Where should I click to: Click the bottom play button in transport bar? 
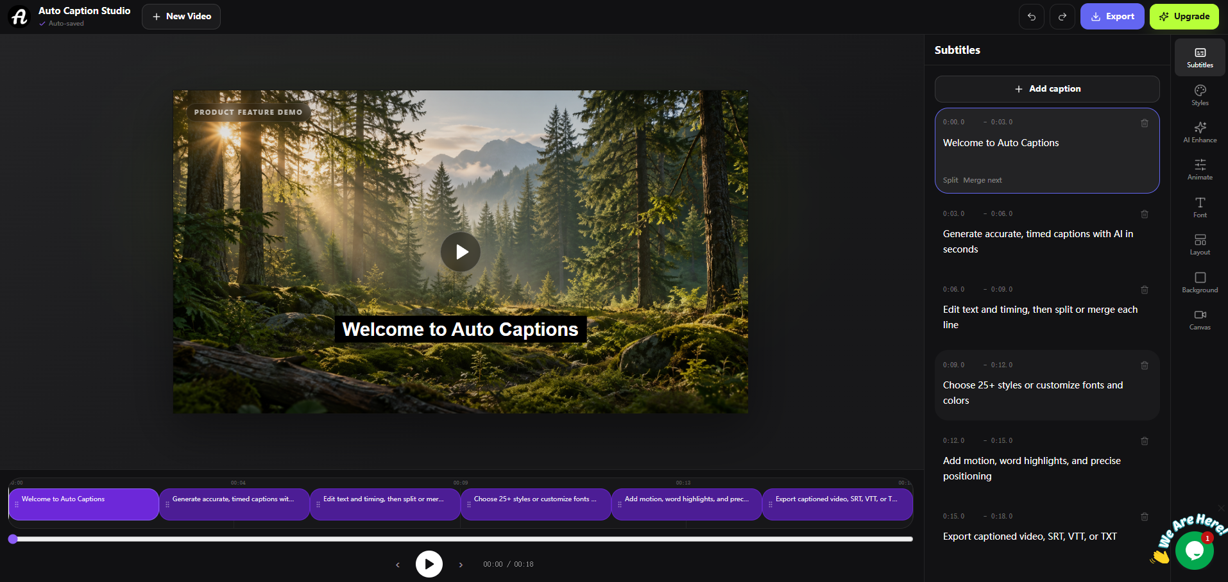pyautogui.click(x=429, y=564)
